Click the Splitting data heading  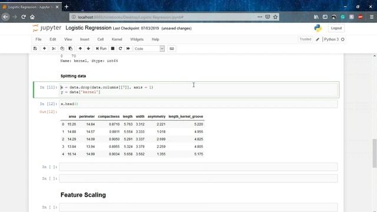click(73, 76)
